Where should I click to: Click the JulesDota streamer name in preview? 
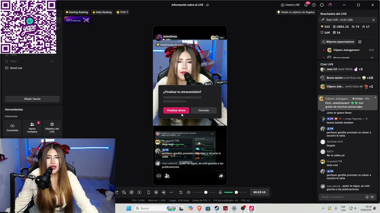[170, 36]
